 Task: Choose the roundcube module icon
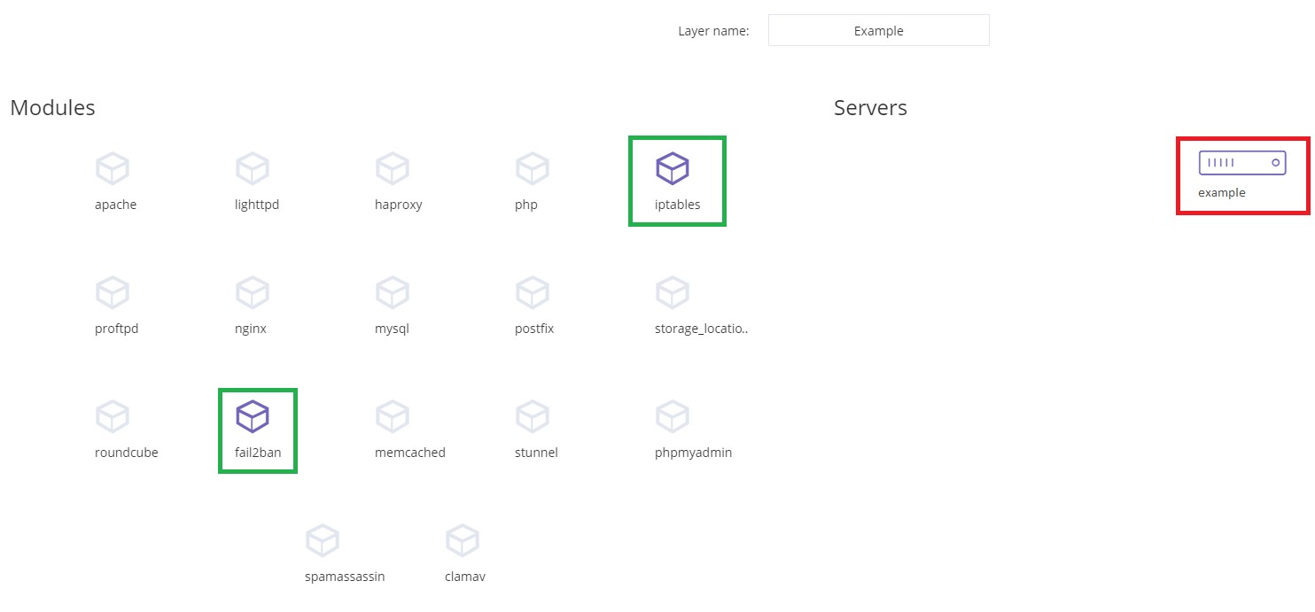(113, 416)
